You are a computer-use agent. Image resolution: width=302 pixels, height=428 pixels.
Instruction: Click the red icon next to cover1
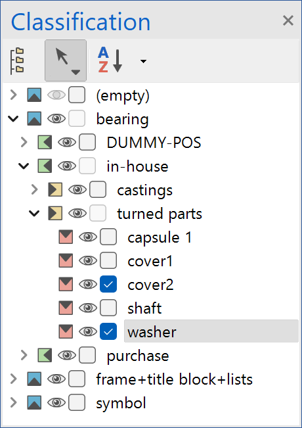tap(66, 260)
